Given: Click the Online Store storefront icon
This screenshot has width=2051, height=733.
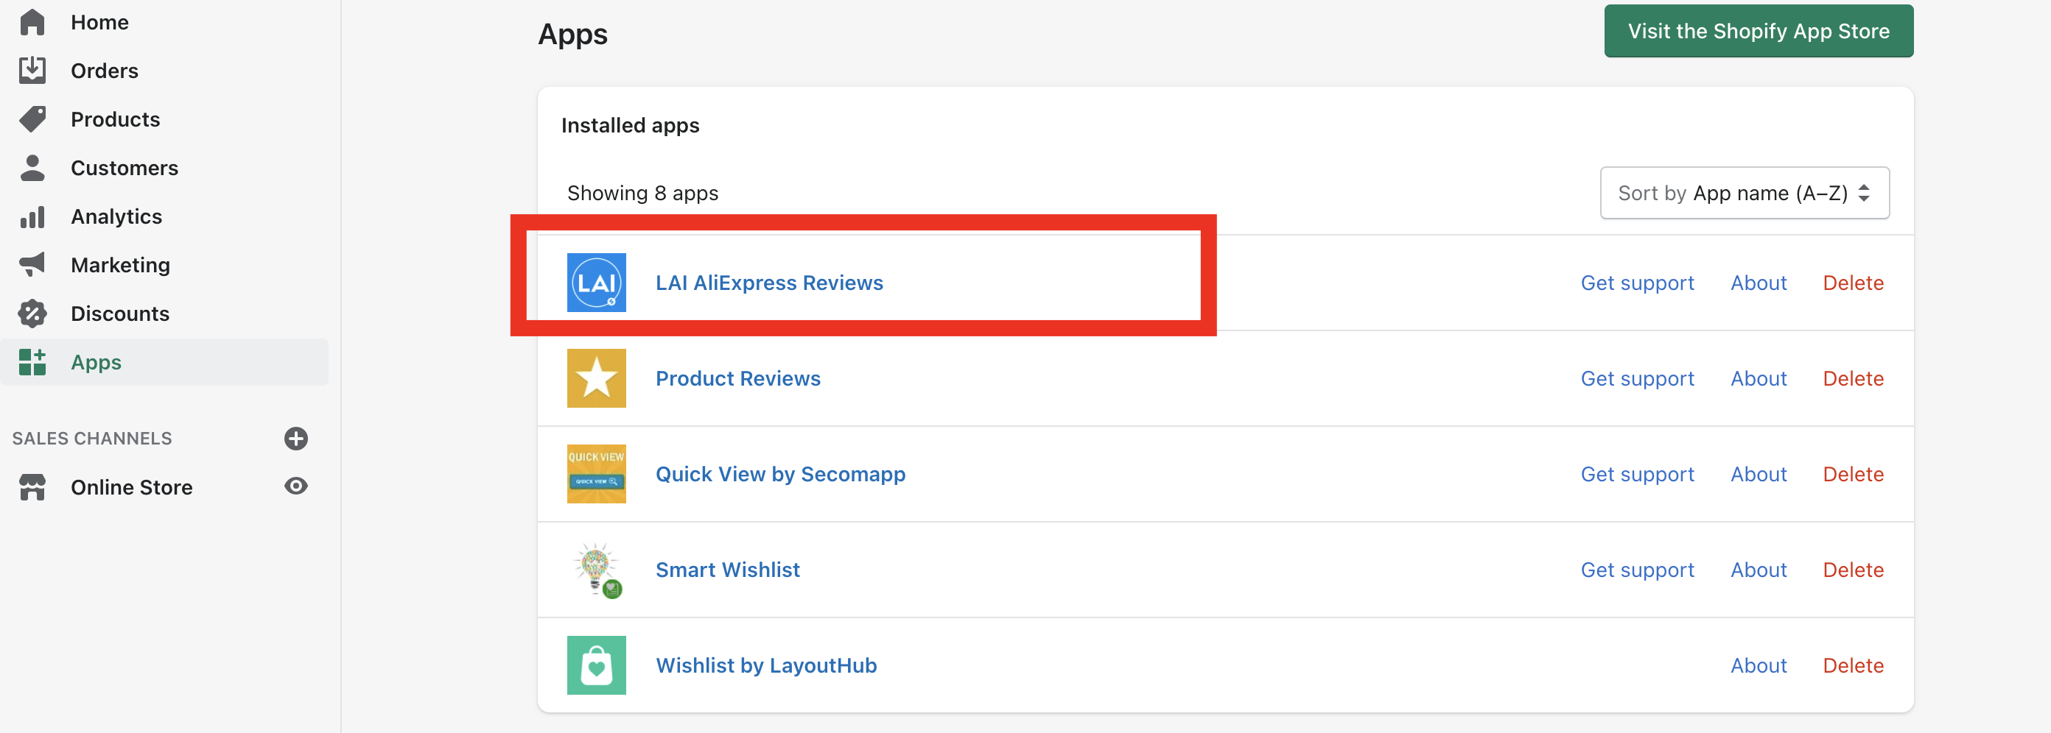Looking at the screenshot, I should pyautogui.click(x=32, y=486).
